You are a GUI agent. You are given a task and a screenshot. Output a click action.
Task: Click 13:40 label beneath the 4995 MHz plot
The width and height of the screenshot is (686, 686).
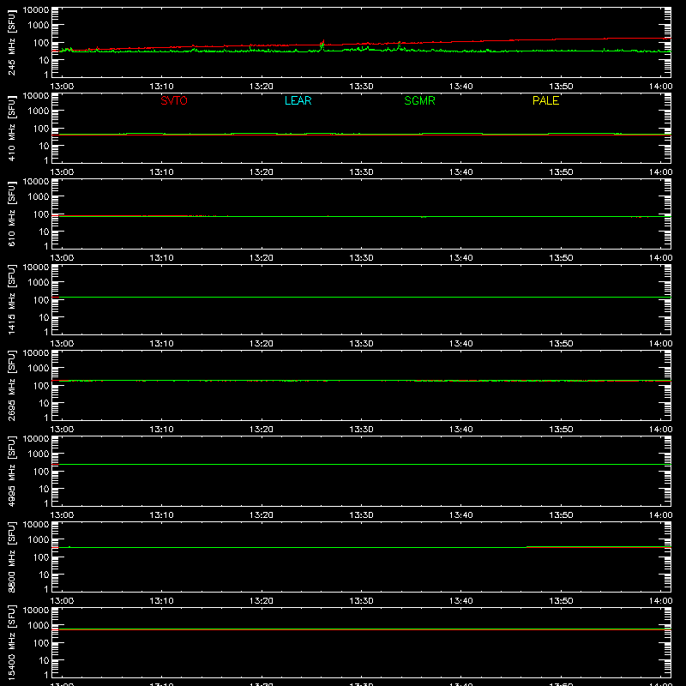pyautogui.click(x=461, y=515)
